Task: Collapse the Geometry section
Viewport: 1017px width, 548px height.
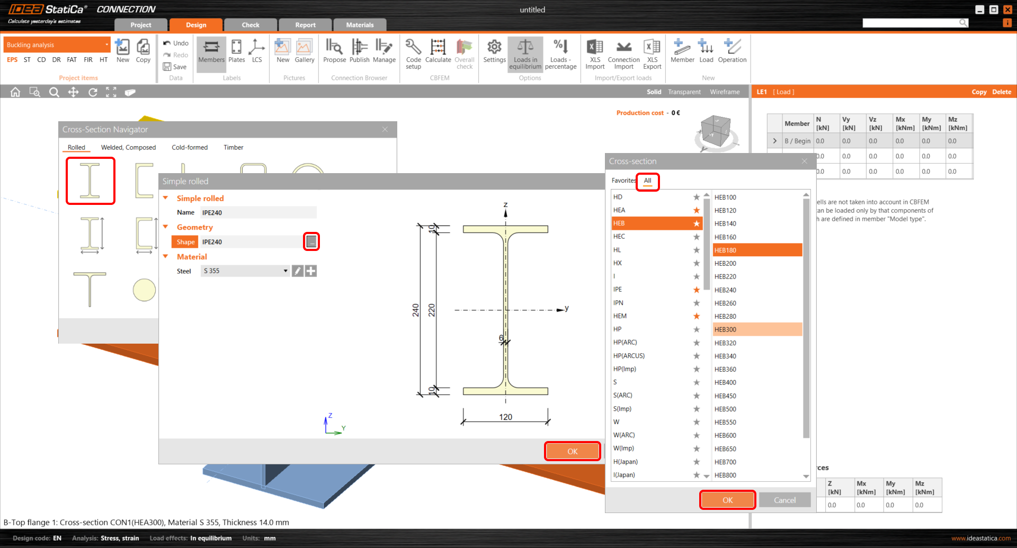Action: click(166, 227)
